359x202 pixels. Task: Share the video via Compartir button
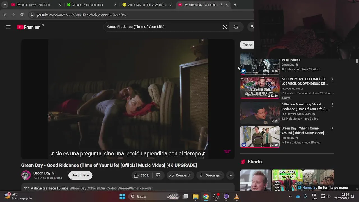[180, 175]
